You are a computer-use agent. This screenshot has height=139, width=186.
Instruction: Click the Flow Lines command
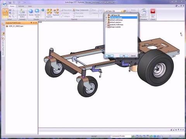(x=78, y=13)
